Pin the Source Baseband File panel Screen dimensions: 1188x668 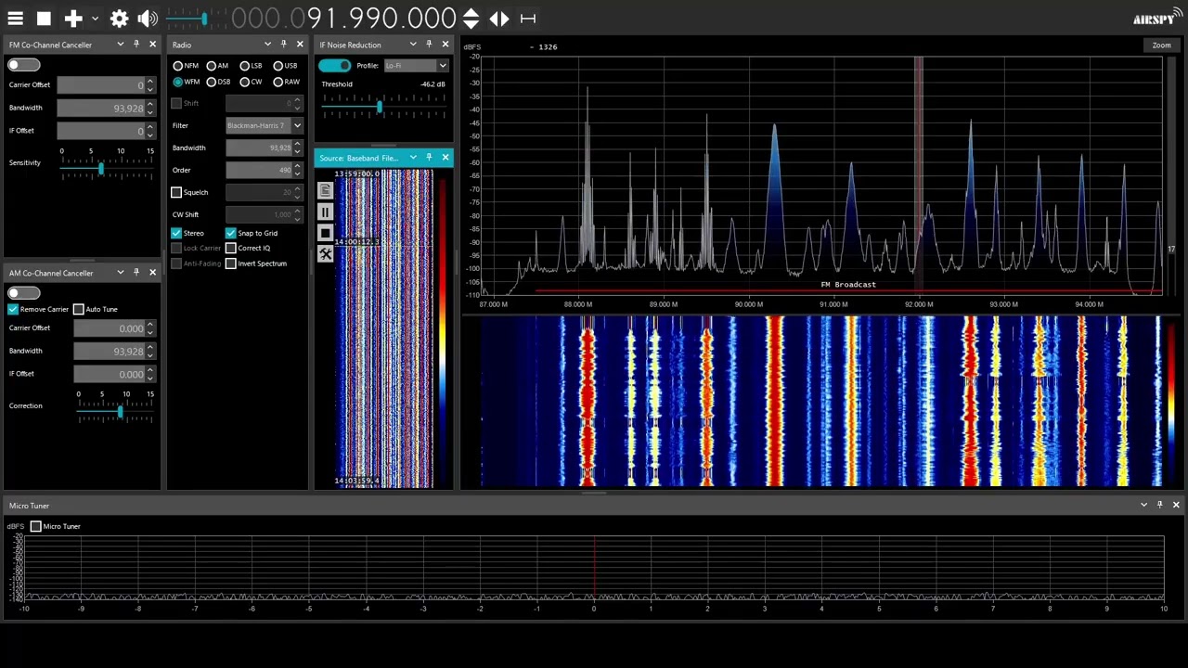(429, 158)
